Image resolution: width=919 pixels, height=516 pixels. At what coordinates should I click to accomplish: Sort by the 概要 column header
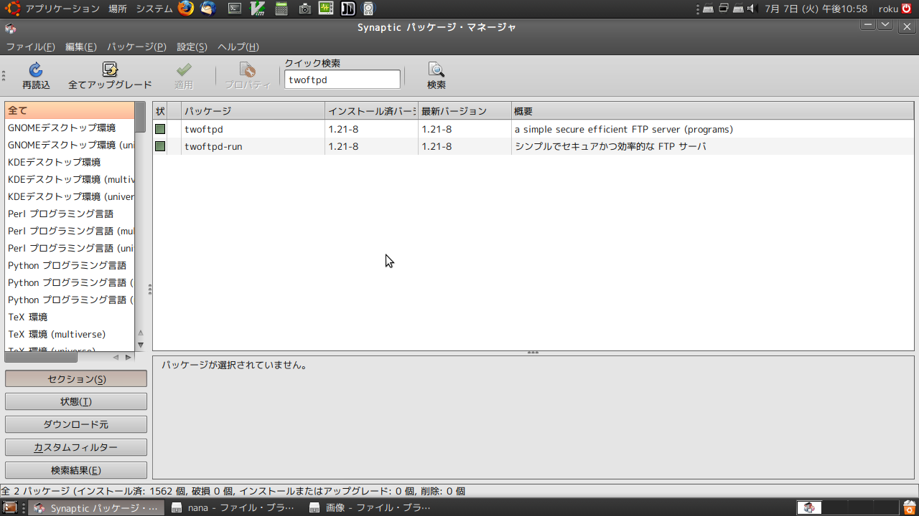[x=712, y=111]
